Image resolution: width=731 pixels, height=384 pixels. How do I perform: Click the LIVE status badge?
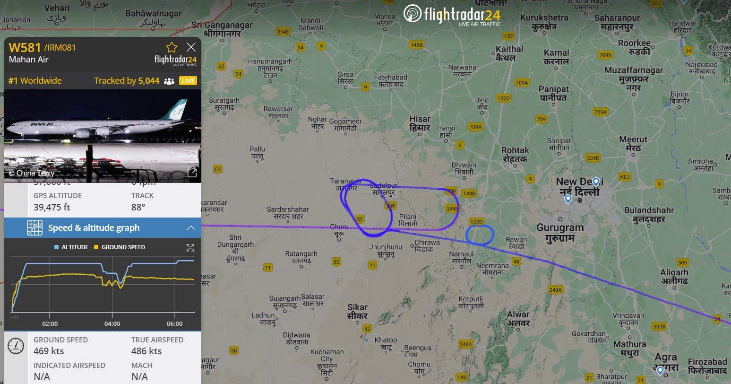pos(188,81)
